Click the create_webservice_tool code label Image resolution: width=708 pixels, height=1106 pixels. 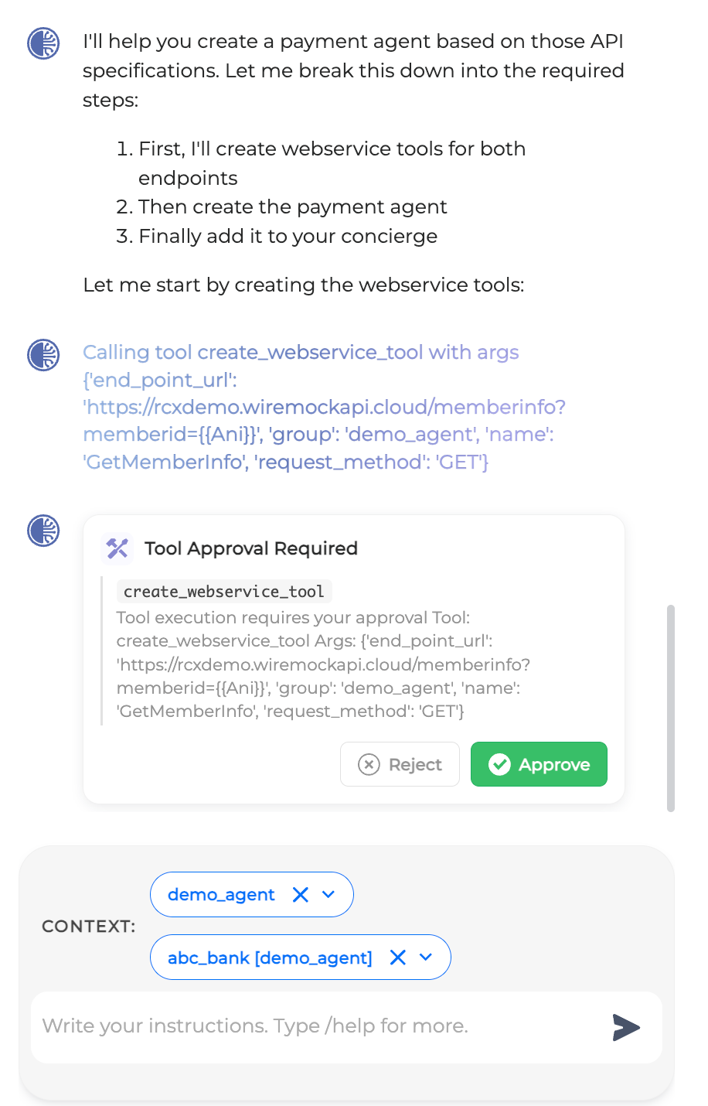pos(223,591)
